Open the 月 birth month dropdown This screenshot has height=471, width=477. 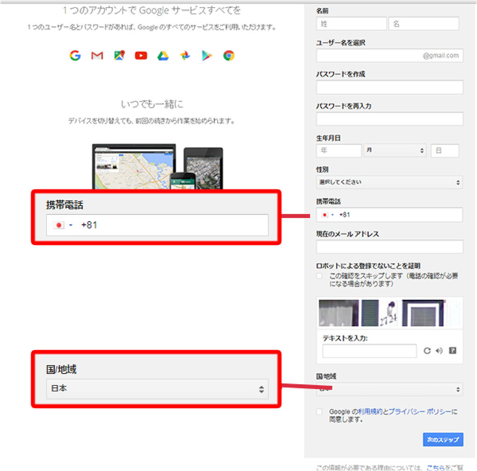pyautogui.click(x=394, y=150)
